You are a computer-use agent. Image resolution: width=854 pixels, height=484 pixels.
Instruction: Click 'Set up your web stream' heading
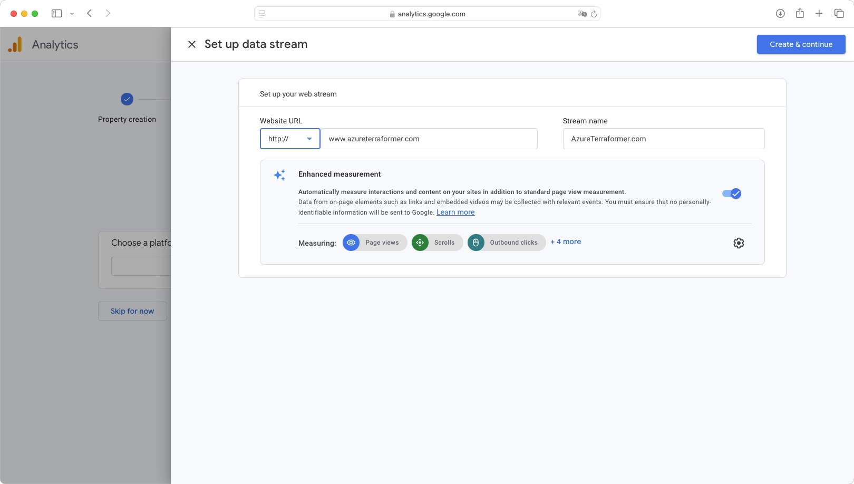(x=298, y=94)
